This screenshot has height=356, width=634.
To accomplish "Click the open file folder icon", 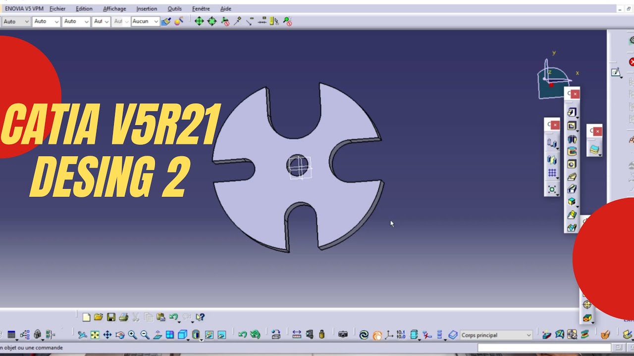I will (x=99, y=317).
